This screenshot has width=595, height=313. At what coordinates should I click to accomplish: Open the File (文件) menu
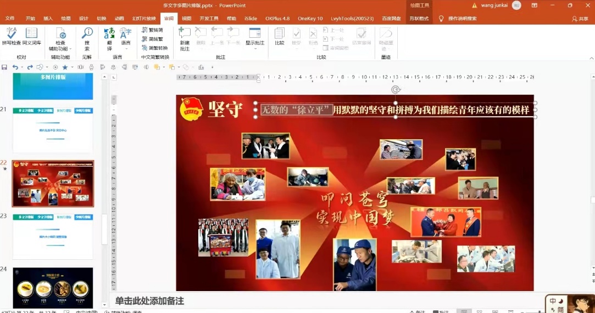click(10, 18)
